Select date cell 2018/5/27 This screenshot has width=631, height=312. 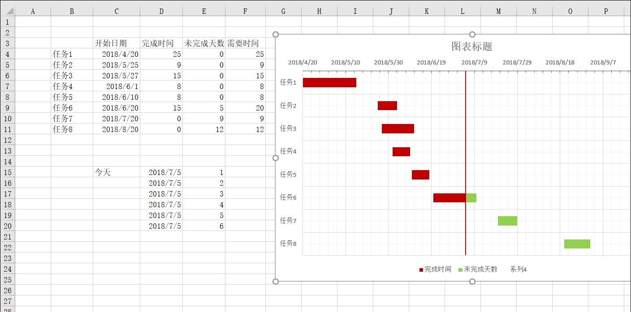pos(117,76)
